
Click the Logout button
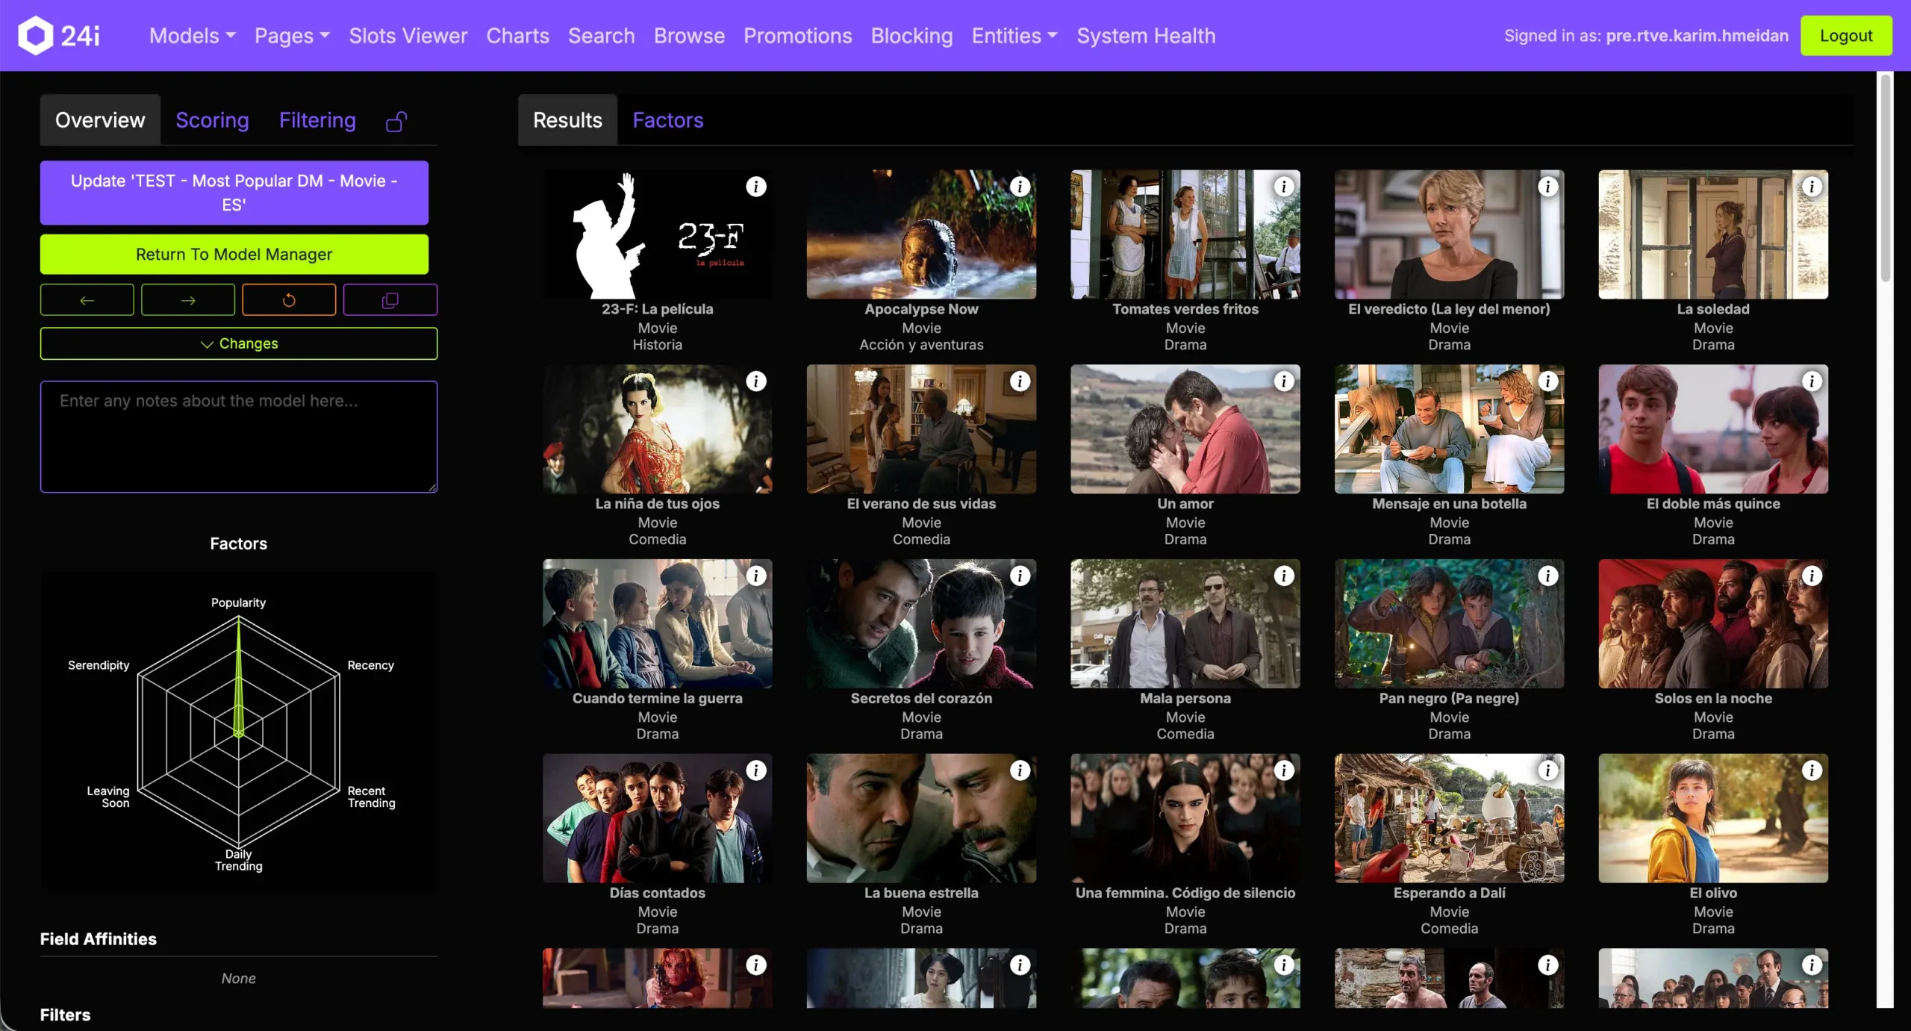[x=1845, y=36]
